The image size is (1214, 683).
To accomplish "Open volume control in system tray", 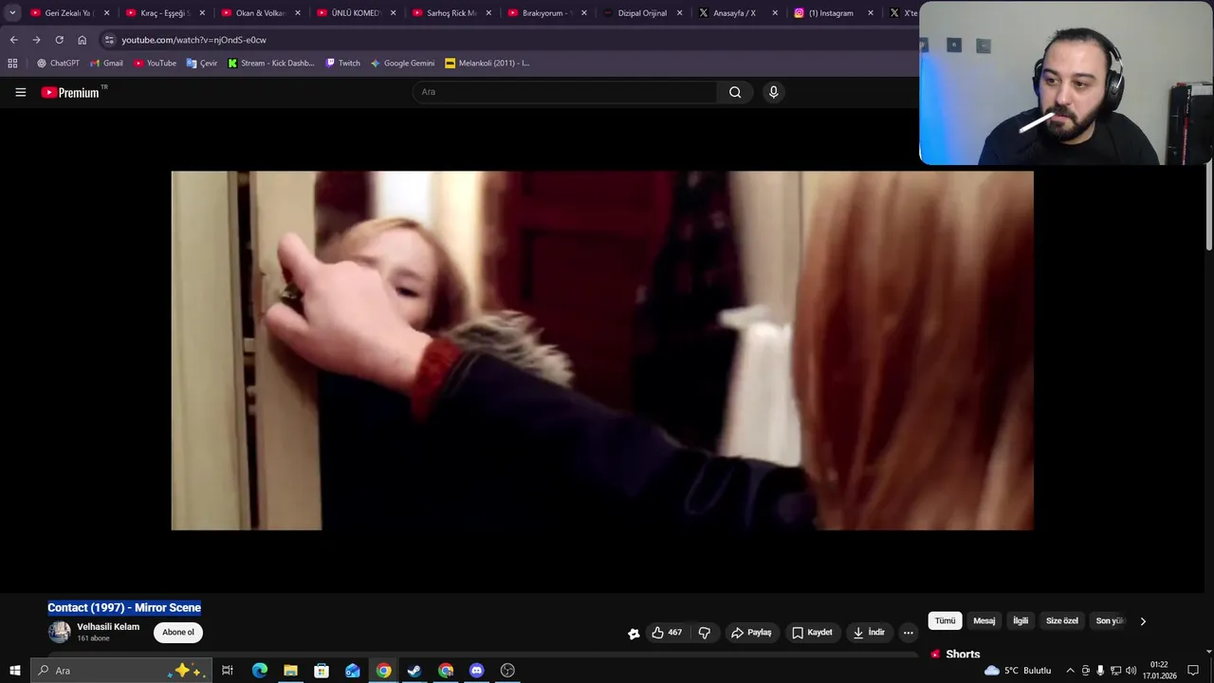I will click(1131, 671).
